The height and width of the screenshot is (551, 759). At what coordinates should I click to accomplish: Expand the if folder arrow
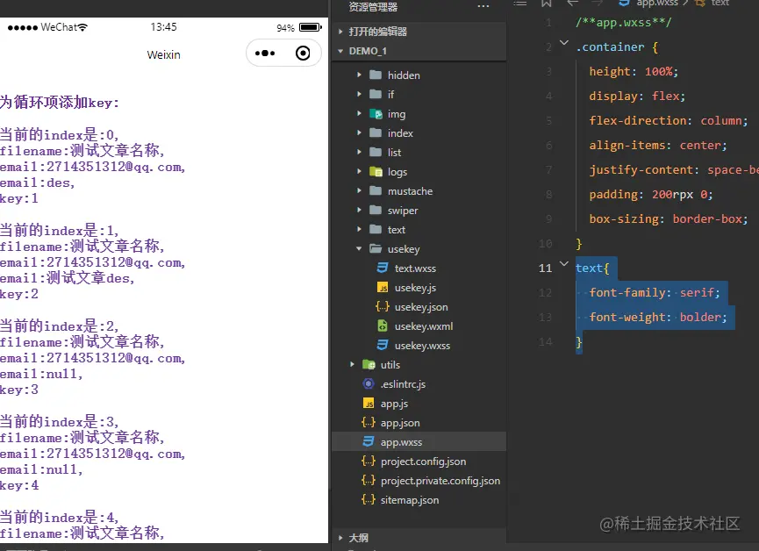359,94
